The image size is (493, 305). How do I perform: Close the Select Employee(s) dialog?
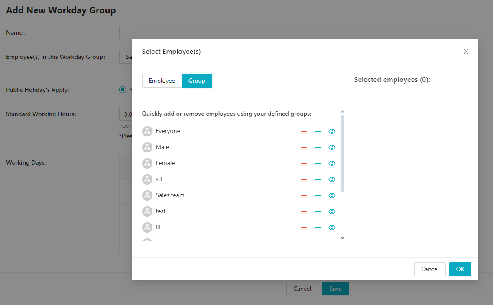tap(466, 52)
